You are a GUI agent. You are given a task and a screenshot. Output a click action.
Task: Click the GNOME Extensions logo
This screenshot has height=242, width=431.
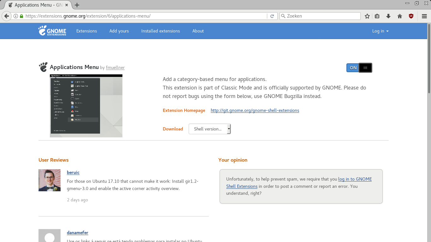pyautogui.click(x=52, y=31)
